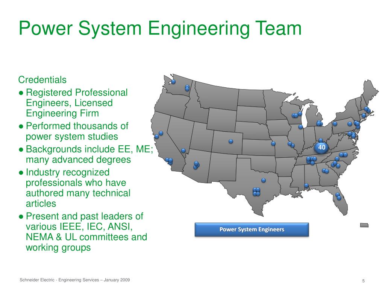Select the Credentials heading
Viewport: 385px width, 289px height.
point(42,80)
